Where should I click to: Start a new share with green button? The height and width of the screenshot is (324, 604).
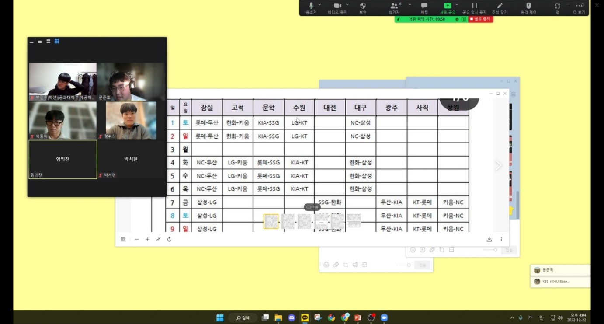point(448,7)
